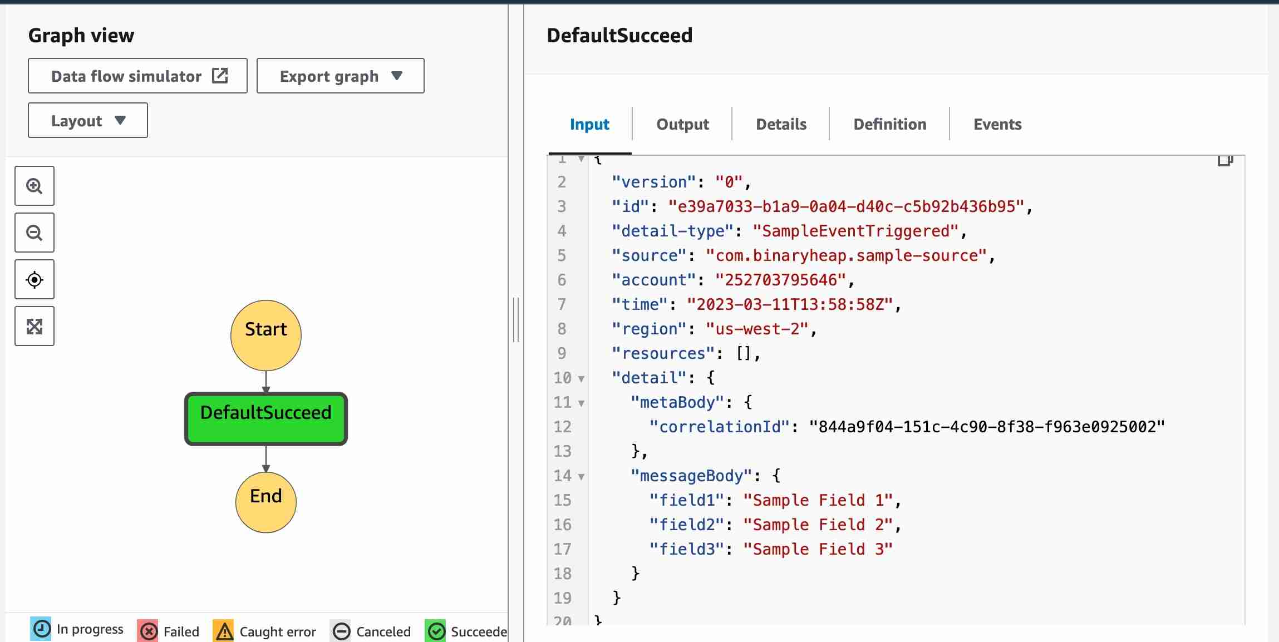
Task: Copy the input JSON with copy icon
Action: 1224,161
